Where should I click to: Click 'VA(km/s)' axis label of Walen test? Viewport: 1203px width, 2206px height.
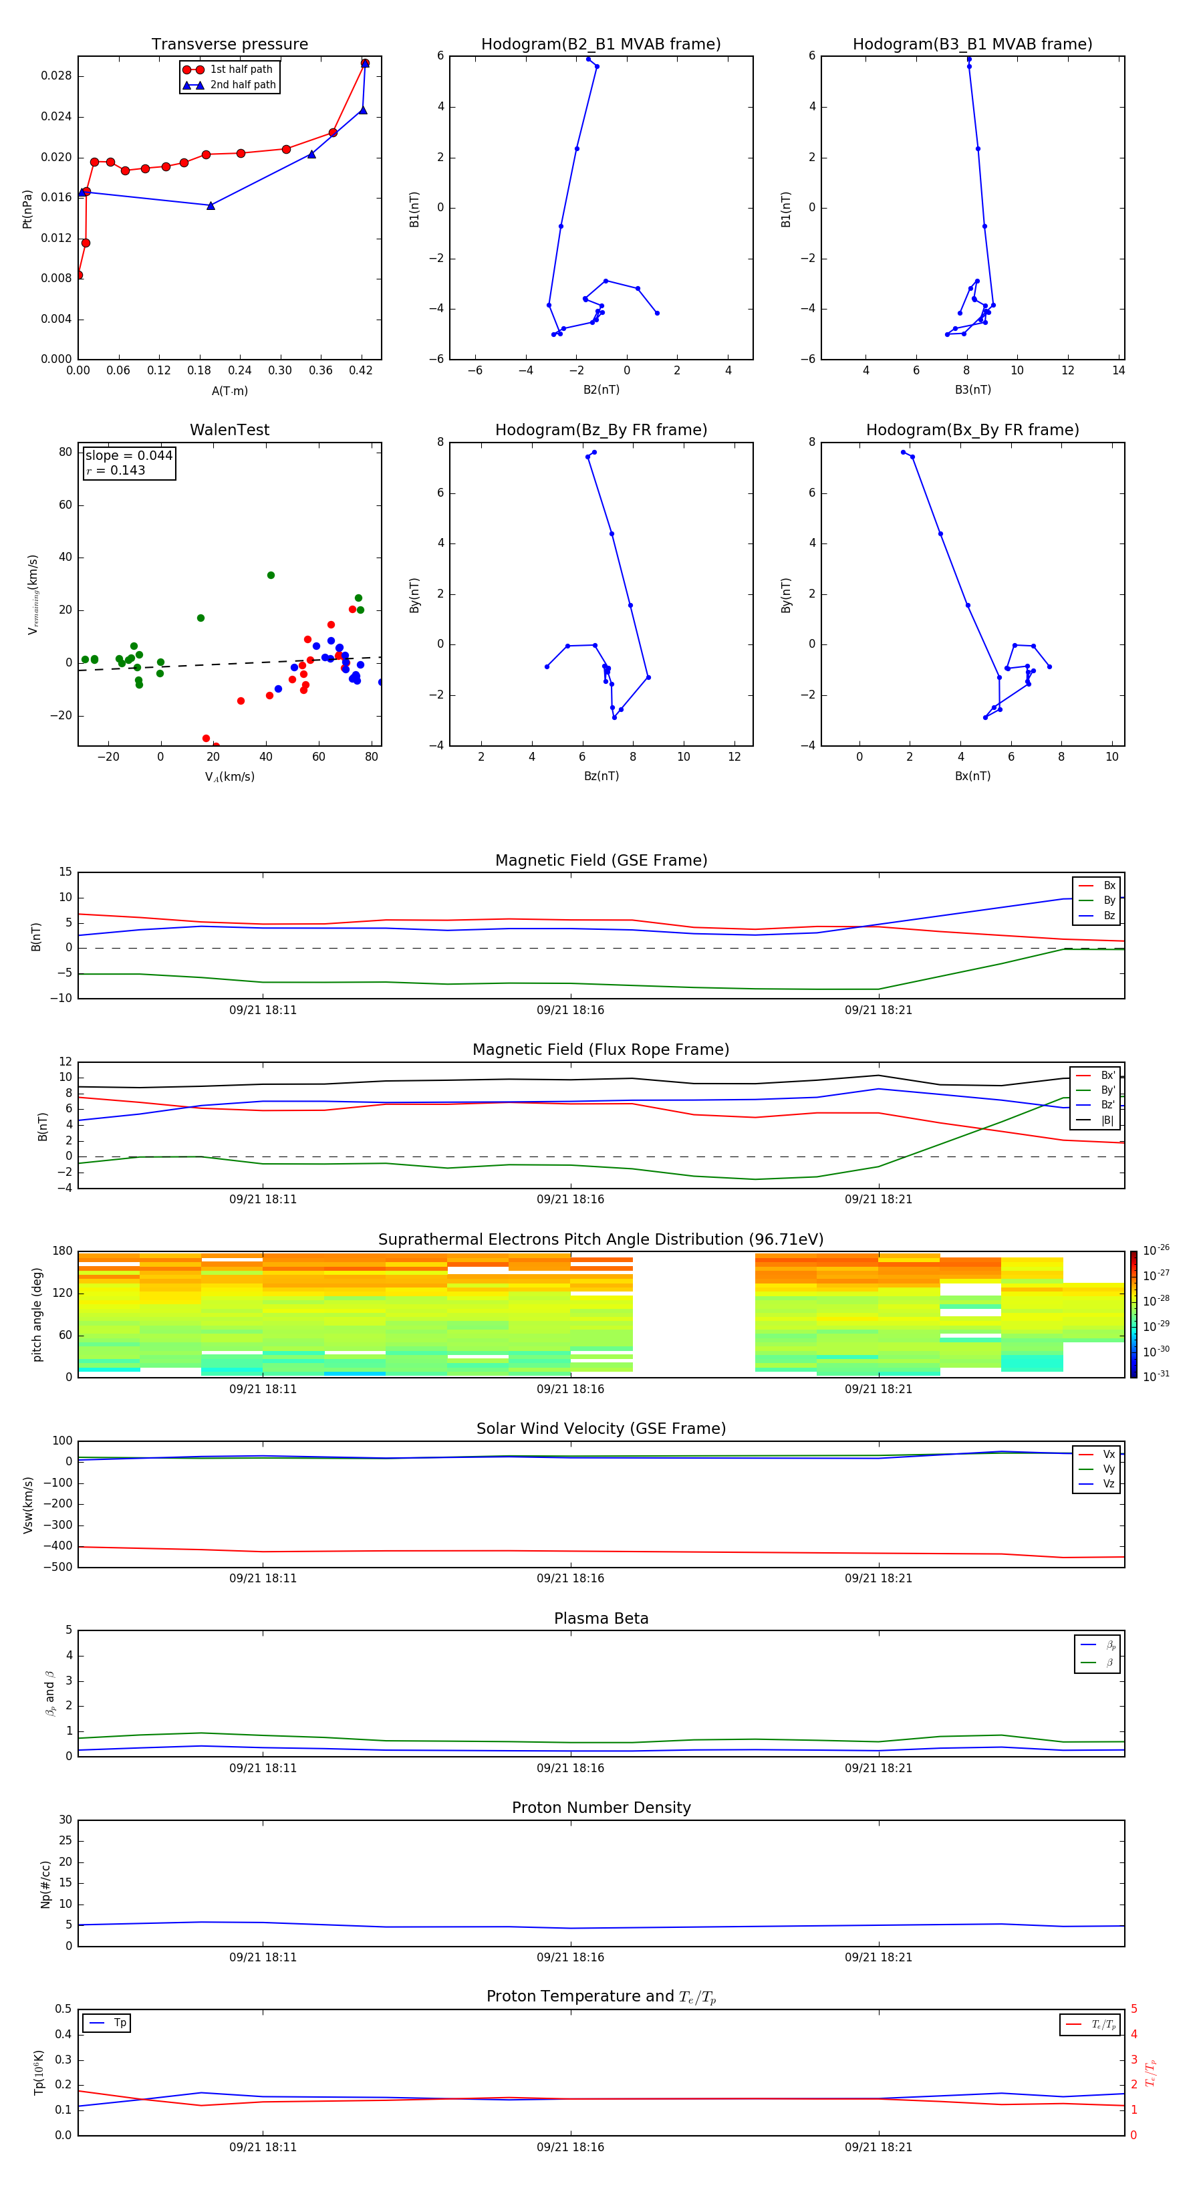[229, 777]
